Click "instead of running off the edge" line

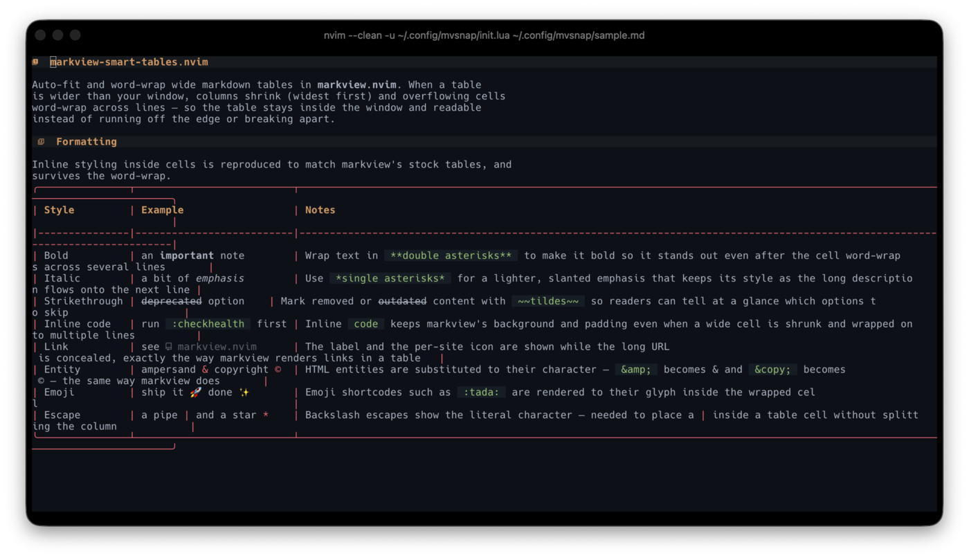[183, 119]
